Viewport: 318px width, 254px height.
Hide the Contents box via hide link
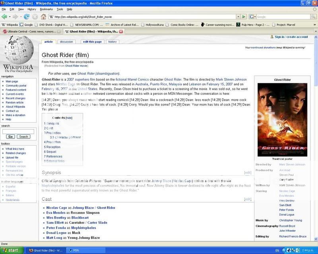pyautogui.click(x=69, y=118)
